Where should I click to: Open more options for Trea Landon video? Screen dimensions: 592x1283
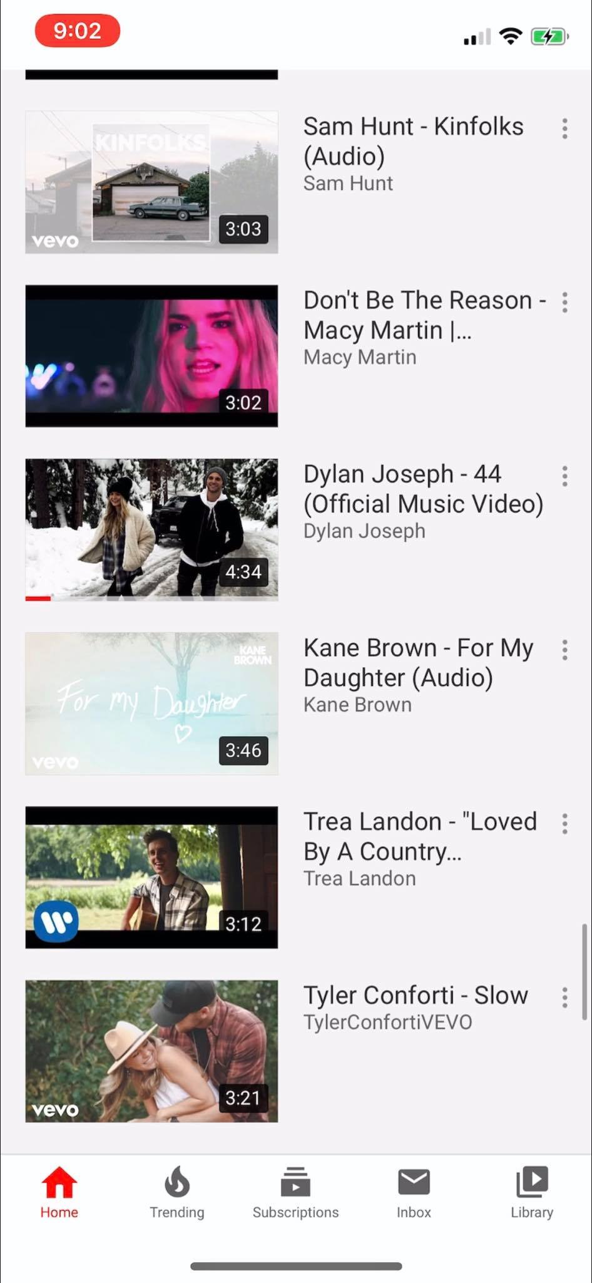[x=564, y=824]
